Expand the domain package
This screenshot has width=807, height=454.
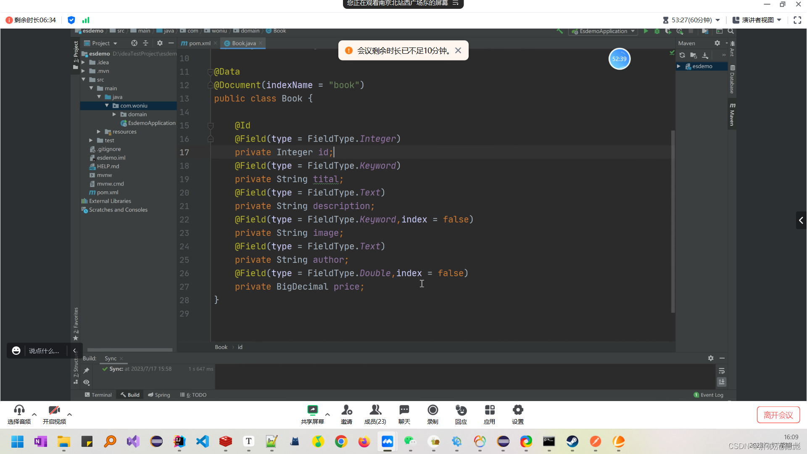(x=114, y=114)
